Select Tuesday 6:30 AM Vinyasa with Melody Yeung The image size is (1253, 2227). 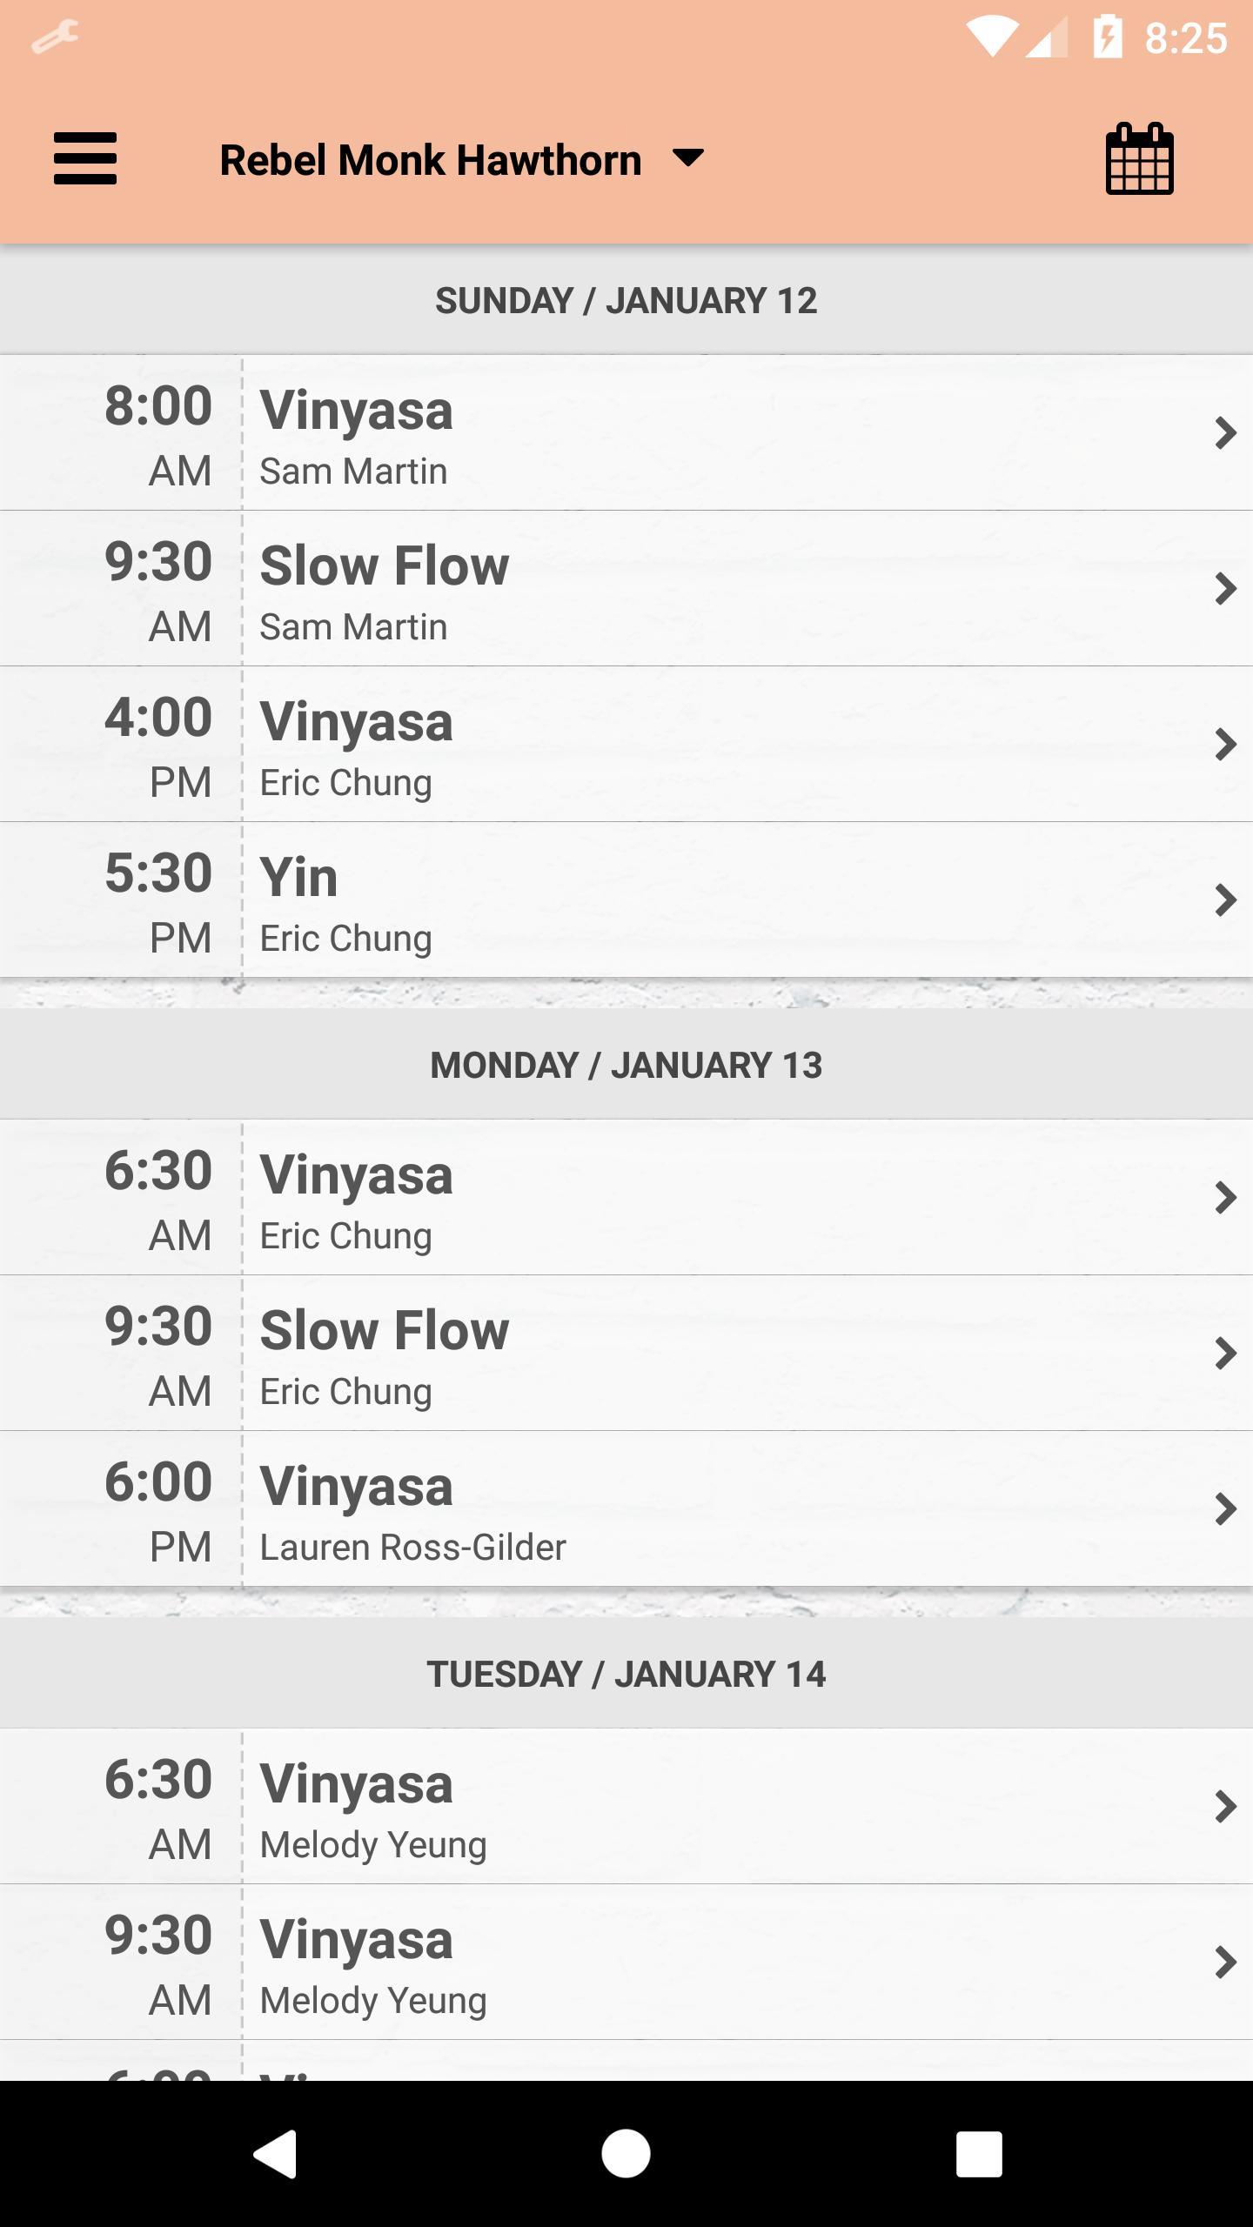[626, 1807]
